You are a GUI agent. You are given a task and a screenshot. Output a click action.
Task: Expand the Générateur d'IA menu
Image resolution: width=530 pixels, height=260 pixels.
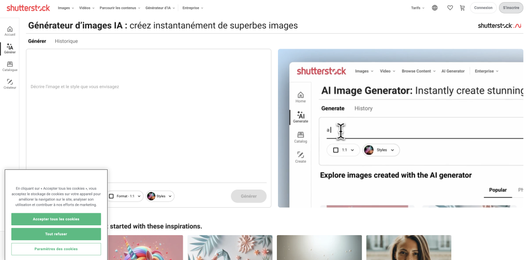pos(160,8)
